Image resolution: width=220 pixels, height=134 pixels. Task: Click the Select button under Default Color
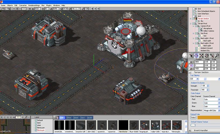(x=193, y=117)
